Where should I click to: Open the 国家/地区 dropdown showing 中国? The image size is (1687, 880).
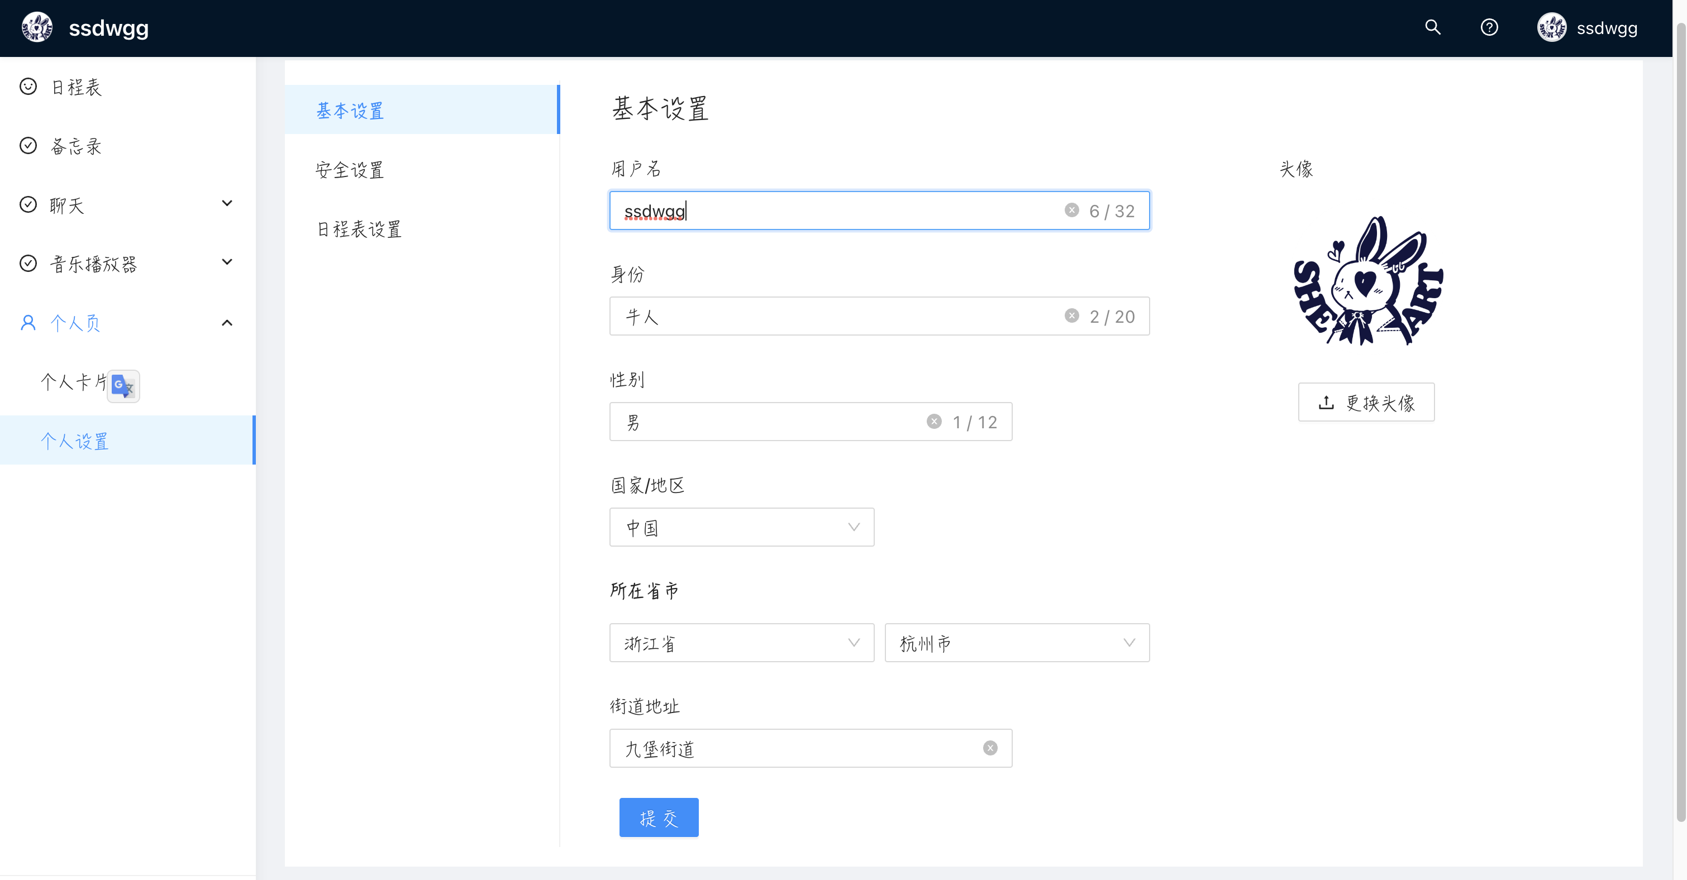click(741, 527)
